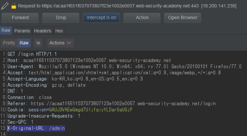The height and width of the screenshot is (136, 247).
Task: Select Raw view mode in editor
Action: (x=24, y=43)
